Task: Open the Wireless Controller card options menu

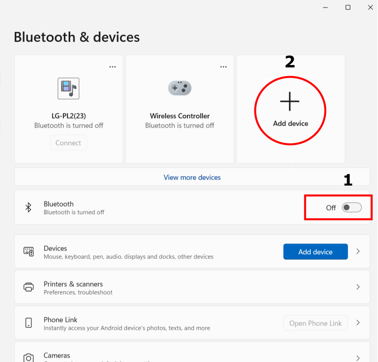Action: [x=223, y=66]
